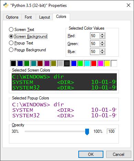Click the opacity percentage input box
The image size is (134, 161).
[x=111, y=131]
